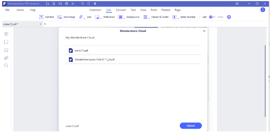
Task: Click the Link chain icon
Action: pos(81,17)
